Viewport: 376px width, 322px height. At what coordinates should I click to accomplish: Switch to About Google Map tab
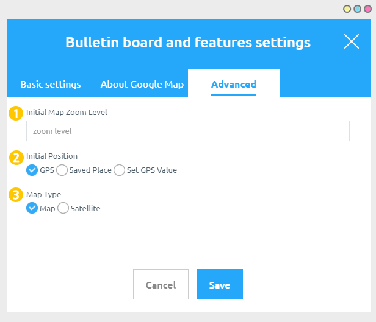click(x=142, y=85)
